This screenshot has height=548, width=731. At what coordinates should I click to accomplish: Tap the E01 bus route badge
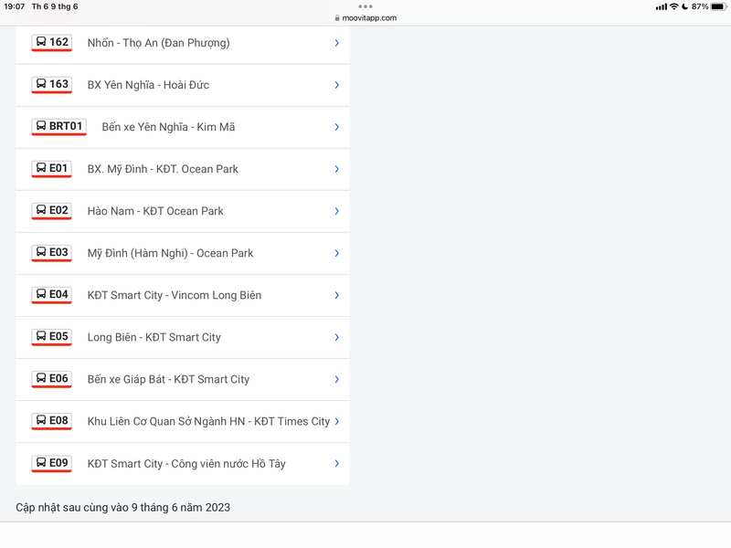pos(51,168)
